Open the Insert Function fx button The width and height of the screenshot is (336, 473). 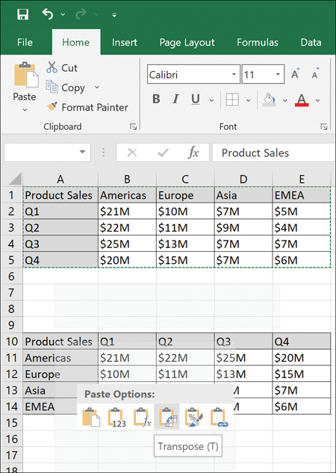(x=193, y=152)
